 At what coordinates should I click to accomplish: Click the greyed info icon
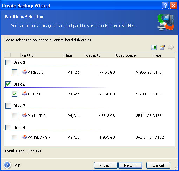pos(171,48)
